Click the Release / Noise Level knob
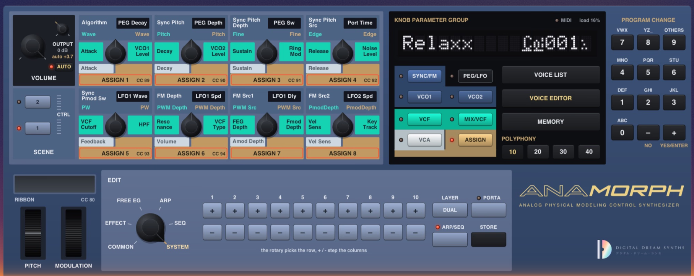The width and height of the screenshot is (694, 276). (343, 53)
